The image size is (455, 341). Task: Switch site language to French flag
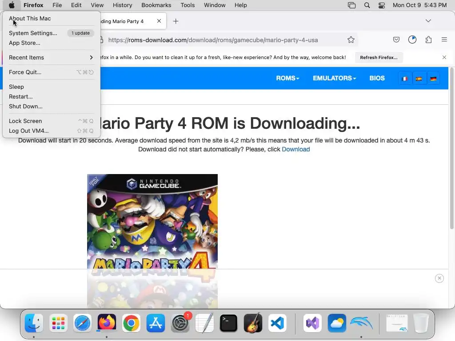[405, 79]
